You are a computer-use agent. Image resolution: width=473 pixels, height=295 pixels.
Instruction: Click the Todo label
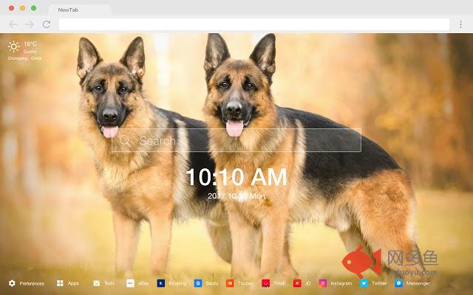pyautogui.click(x=109, y=283)
